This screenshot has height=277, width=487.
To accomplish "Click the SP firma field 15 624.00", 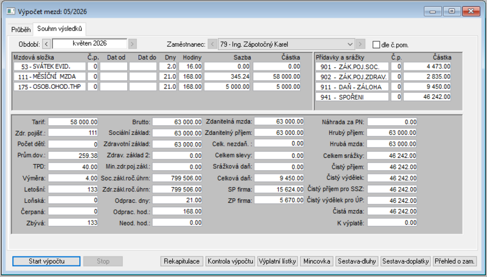I will click(279, 190).
